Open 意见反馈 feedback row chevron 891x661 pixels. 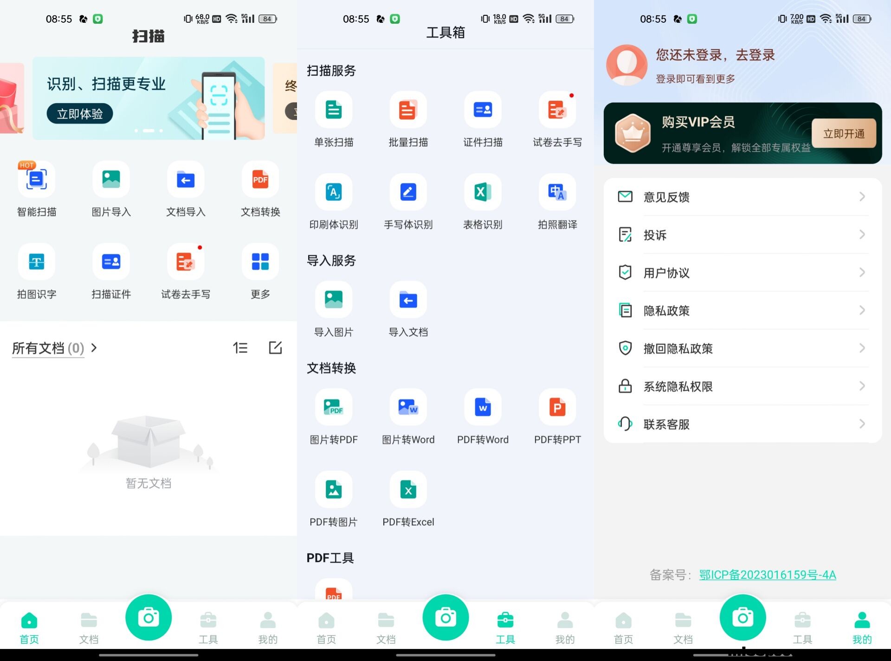(861, 197)
